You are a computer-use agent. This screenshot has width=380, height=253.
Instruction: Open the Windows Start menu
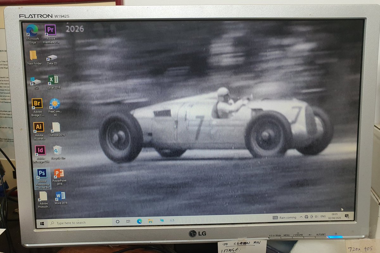(x=42, y=223)
